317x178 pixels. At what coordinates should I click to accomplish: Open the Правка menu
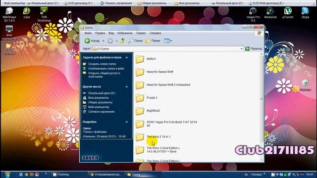point(100,33)
